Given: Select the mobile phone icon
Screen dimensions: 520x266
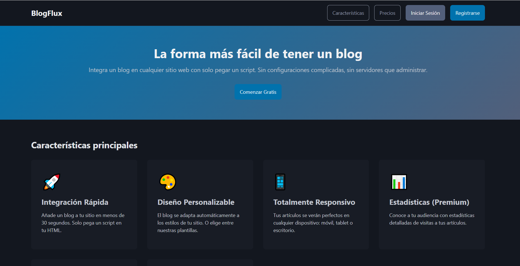Looking at the screenshot, I should coord(280,182).
